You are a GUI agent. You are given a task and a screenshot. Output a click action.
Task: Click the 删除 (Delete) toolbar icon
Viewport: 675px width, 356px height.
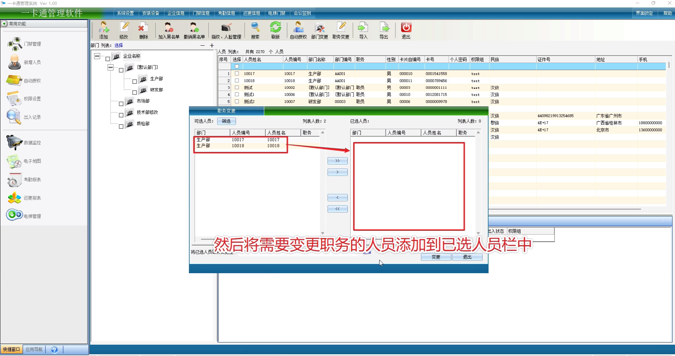pos(143,30)
